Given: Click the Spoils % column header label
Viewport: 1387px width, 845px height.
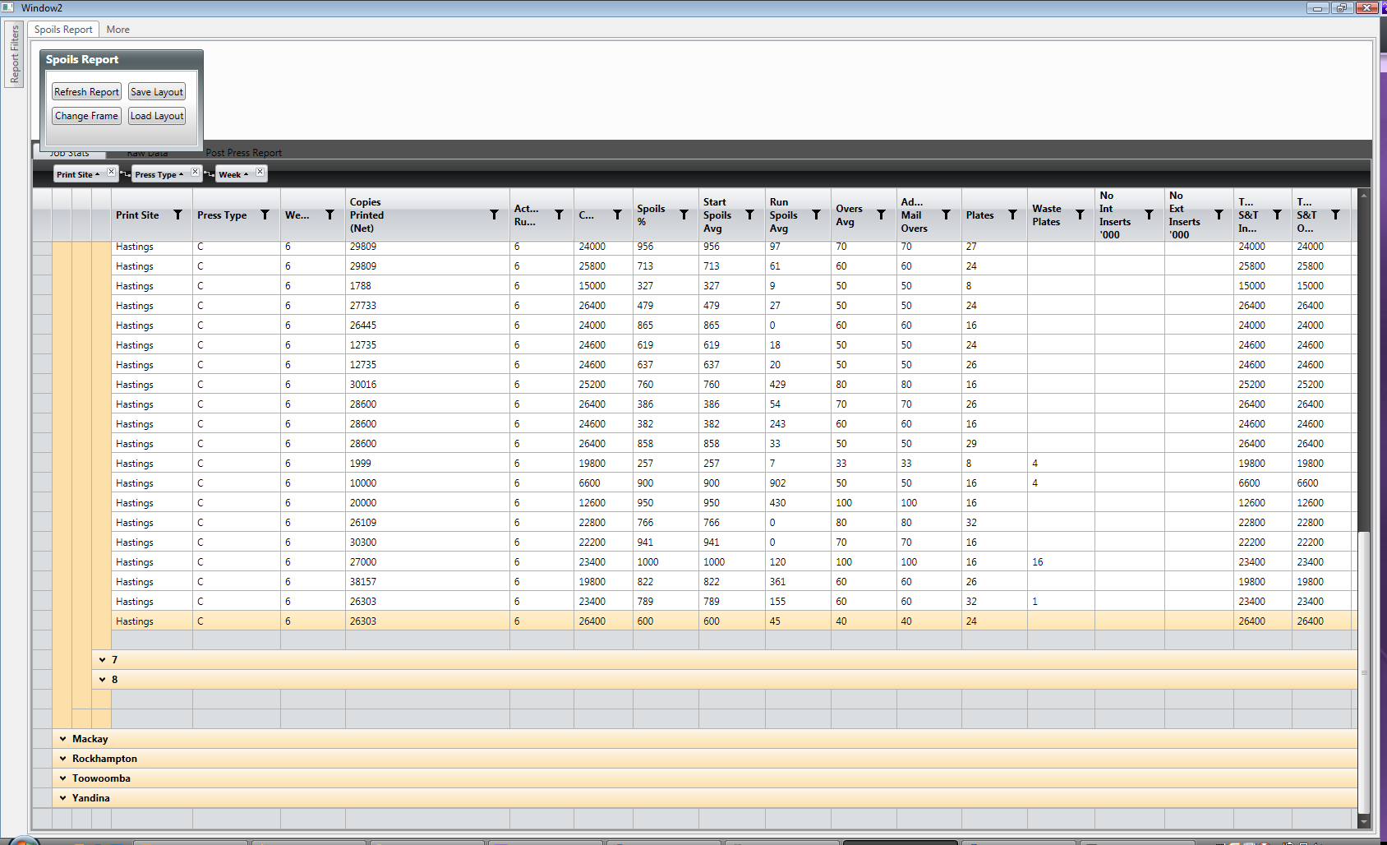Looking at the screenshot, I should [x=651, y=215].
